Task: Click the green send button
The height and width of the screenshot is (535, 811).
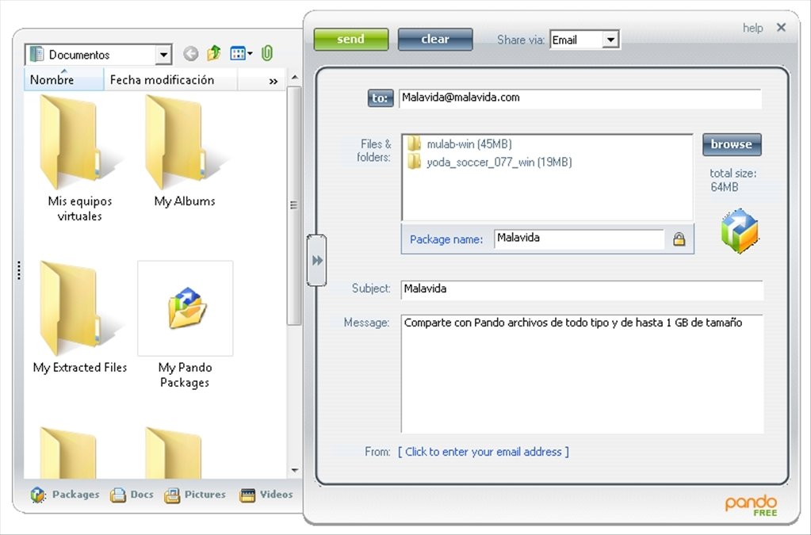Action: pos(350,40)
